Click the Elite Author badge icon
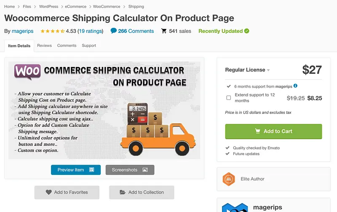 click(x=228, y=179)
